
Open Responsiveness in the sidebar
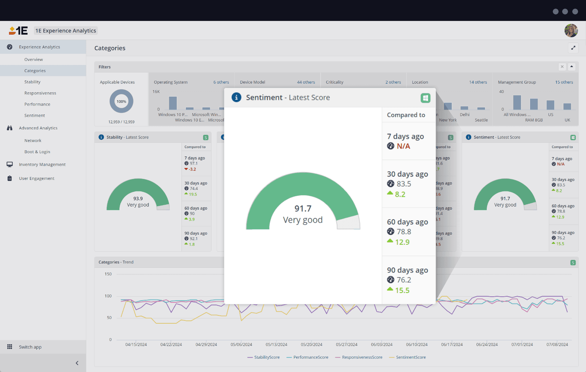[40, 93]
